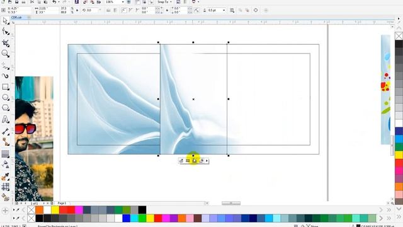Click the man photo on the left
The width and height of the screenshot is (403, 227).
(34, 139)
